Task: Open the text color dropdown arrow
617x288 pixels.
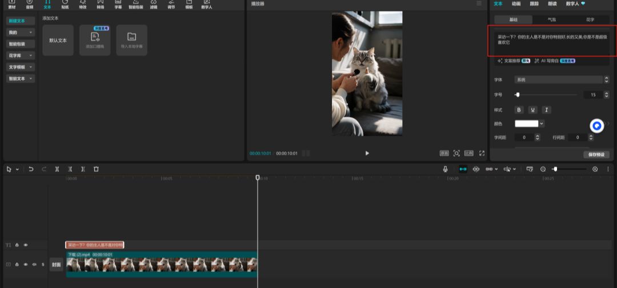Action: click(542, 123)
